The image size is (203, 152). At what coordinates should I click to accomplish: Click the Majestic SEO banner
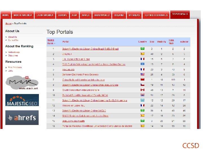(22, 100)
